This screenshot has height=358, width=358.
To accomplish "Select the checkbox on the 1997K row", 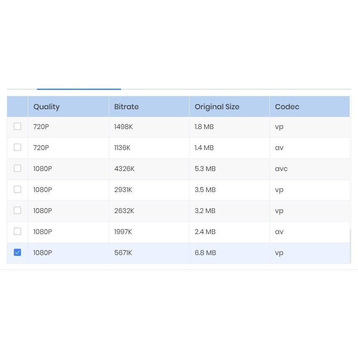I will [x=17, y=231].
